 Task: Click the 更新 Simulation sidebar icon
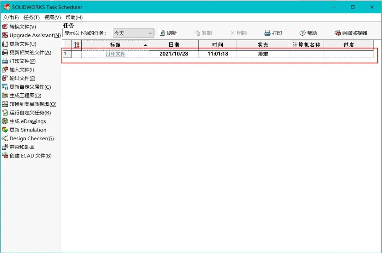click(x=5, y=130)
